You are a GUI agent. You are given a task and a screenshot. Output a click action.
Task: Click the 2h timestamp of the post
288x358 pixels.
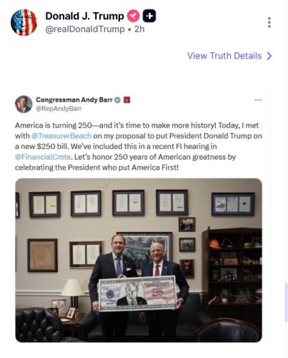(x=139, y=29)
